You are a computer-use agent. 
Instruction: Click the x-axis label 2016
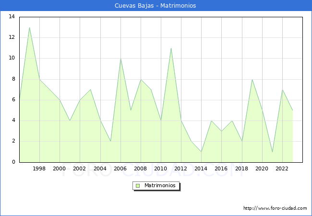click(x=221, y=168)
